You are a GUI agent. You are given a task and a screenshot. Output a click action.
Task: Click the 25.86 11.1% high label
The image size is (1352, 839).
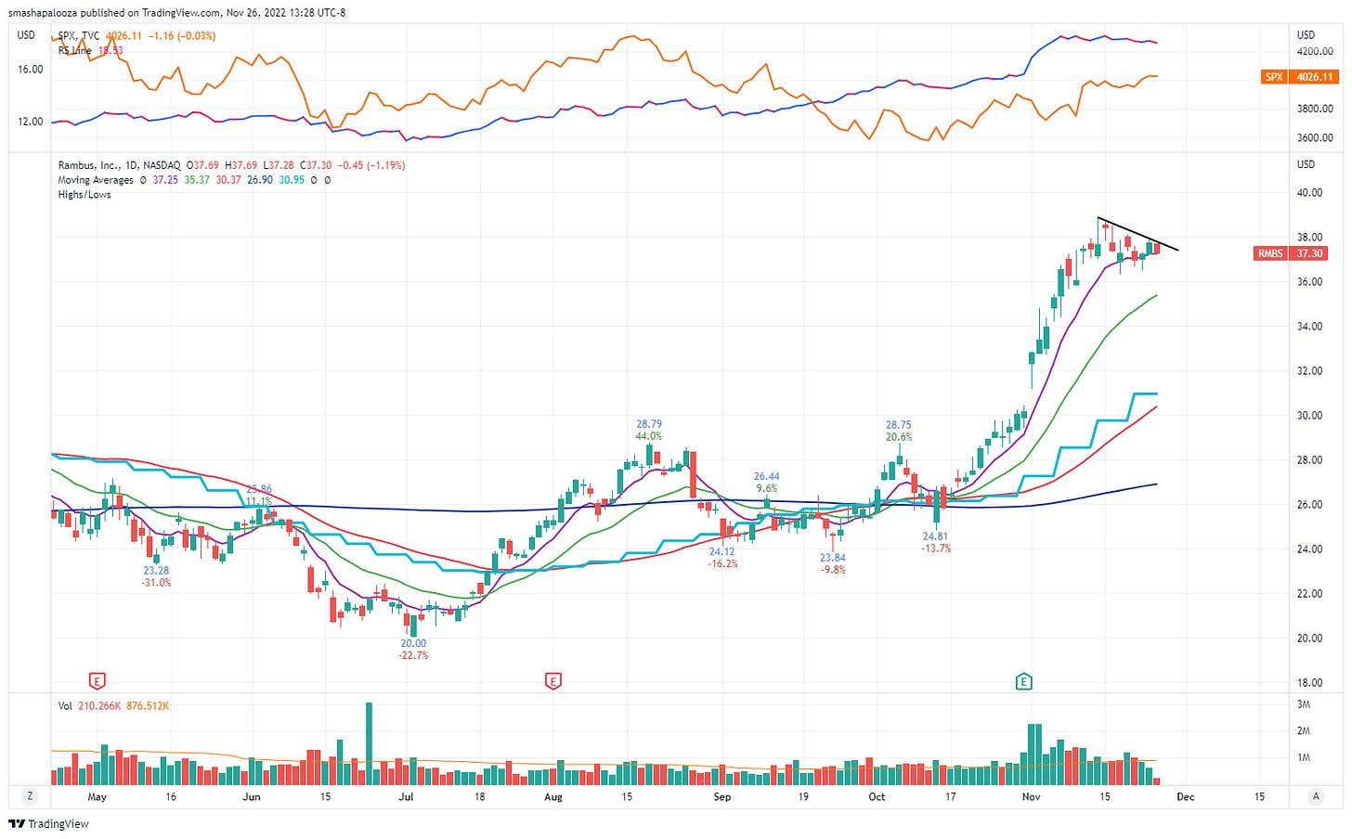tap(259, 495)
